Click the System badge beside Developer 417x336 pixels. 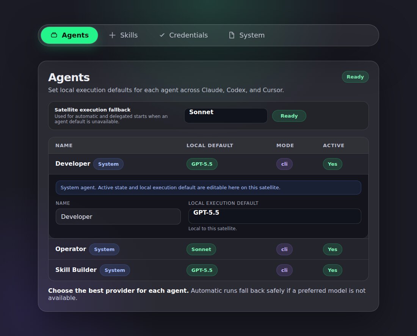tap(108, 164)
